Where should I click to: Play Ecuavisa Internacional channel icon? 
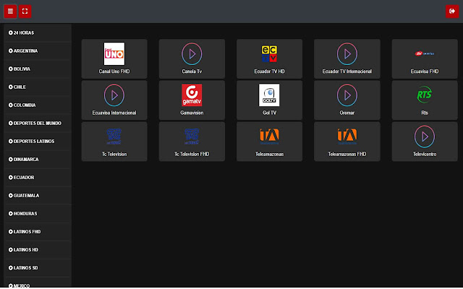point(114,95)
